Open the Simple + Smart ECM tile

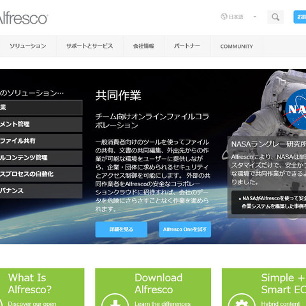[x=264, y=287]
